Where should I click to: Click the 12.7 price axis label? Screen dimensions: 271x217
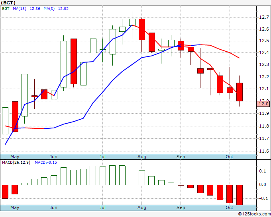tap(264, 17)
